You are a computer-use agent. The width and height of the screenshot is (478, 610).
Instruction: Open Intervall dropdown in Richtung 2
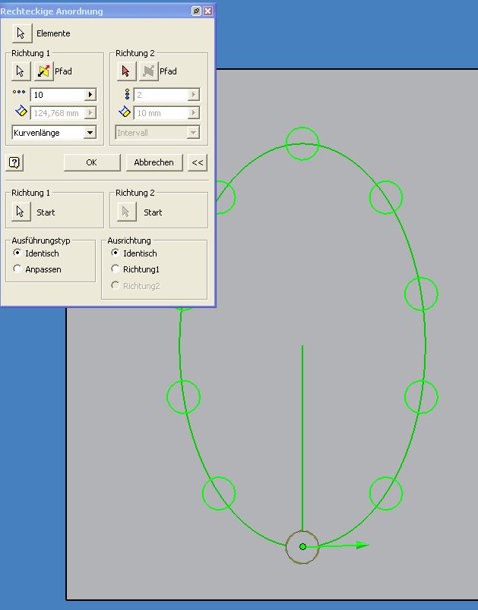coord(193,133)
